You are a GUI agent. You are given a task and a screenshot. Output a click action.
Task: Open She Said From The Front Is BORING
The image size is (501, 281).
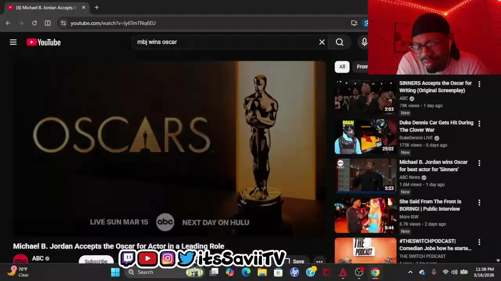tap(430, 205)
